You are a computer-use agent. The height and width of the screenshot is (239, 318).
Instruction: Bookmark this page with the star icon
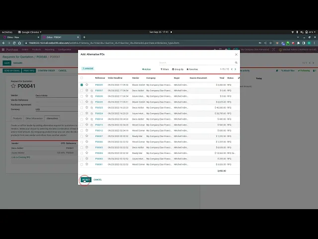click(x=270, y=43)
